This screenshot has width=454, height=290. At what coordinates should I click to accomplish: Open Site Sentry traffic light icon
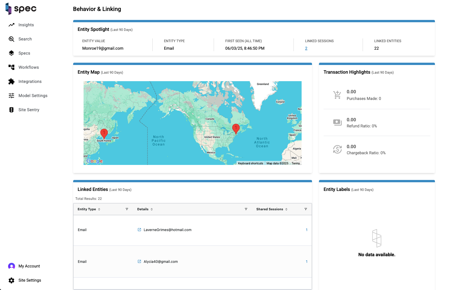pos(12,110)
